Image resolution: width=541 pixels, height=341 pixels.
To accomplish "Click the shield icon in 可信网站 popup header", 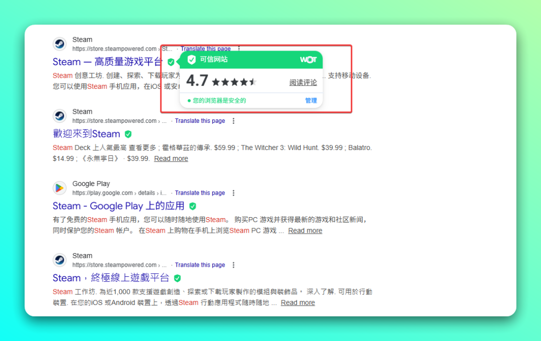I will click(x=191, y=60).
